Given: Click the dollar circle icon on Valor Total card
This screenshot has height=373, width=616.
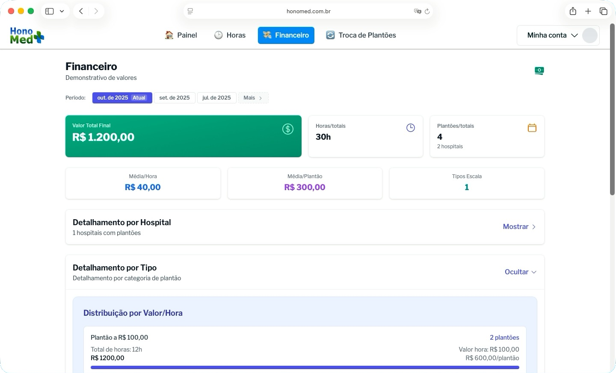Looking at the screenshot, I should [287, 129].
